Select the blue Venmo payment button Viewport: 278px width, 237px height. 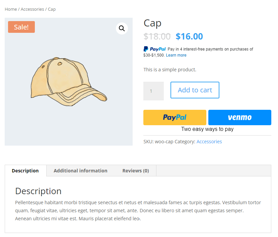point(239,117)
